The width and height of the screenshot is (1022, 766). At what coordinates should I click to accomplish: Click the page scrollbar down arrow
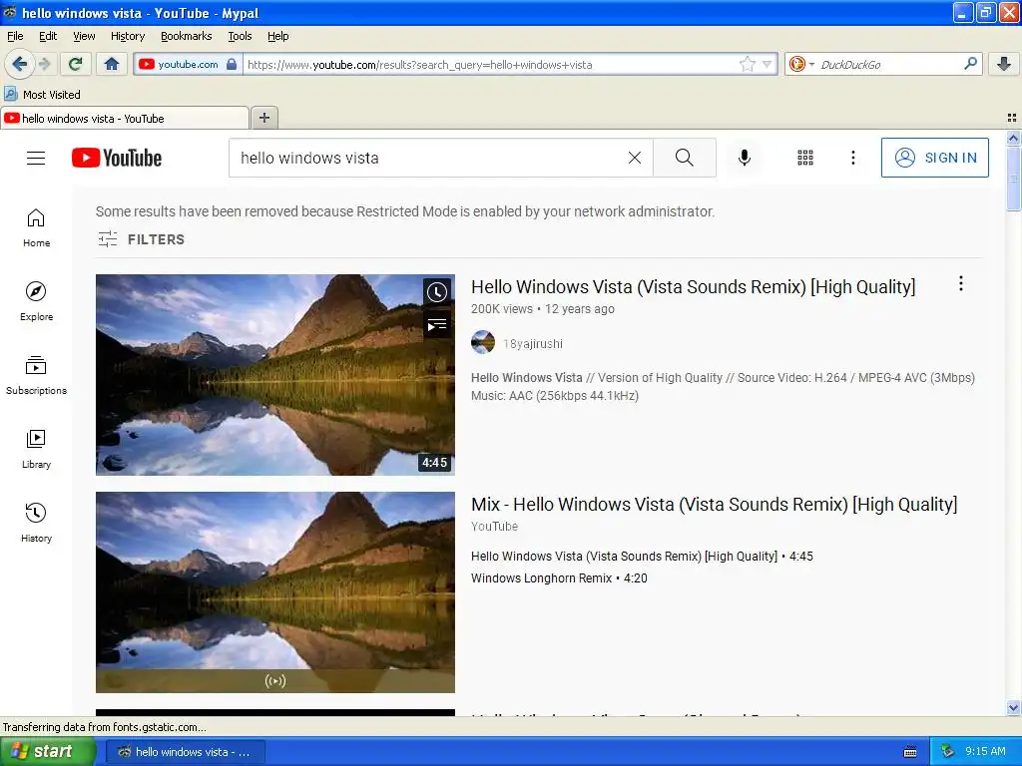tap(1013, 707)
